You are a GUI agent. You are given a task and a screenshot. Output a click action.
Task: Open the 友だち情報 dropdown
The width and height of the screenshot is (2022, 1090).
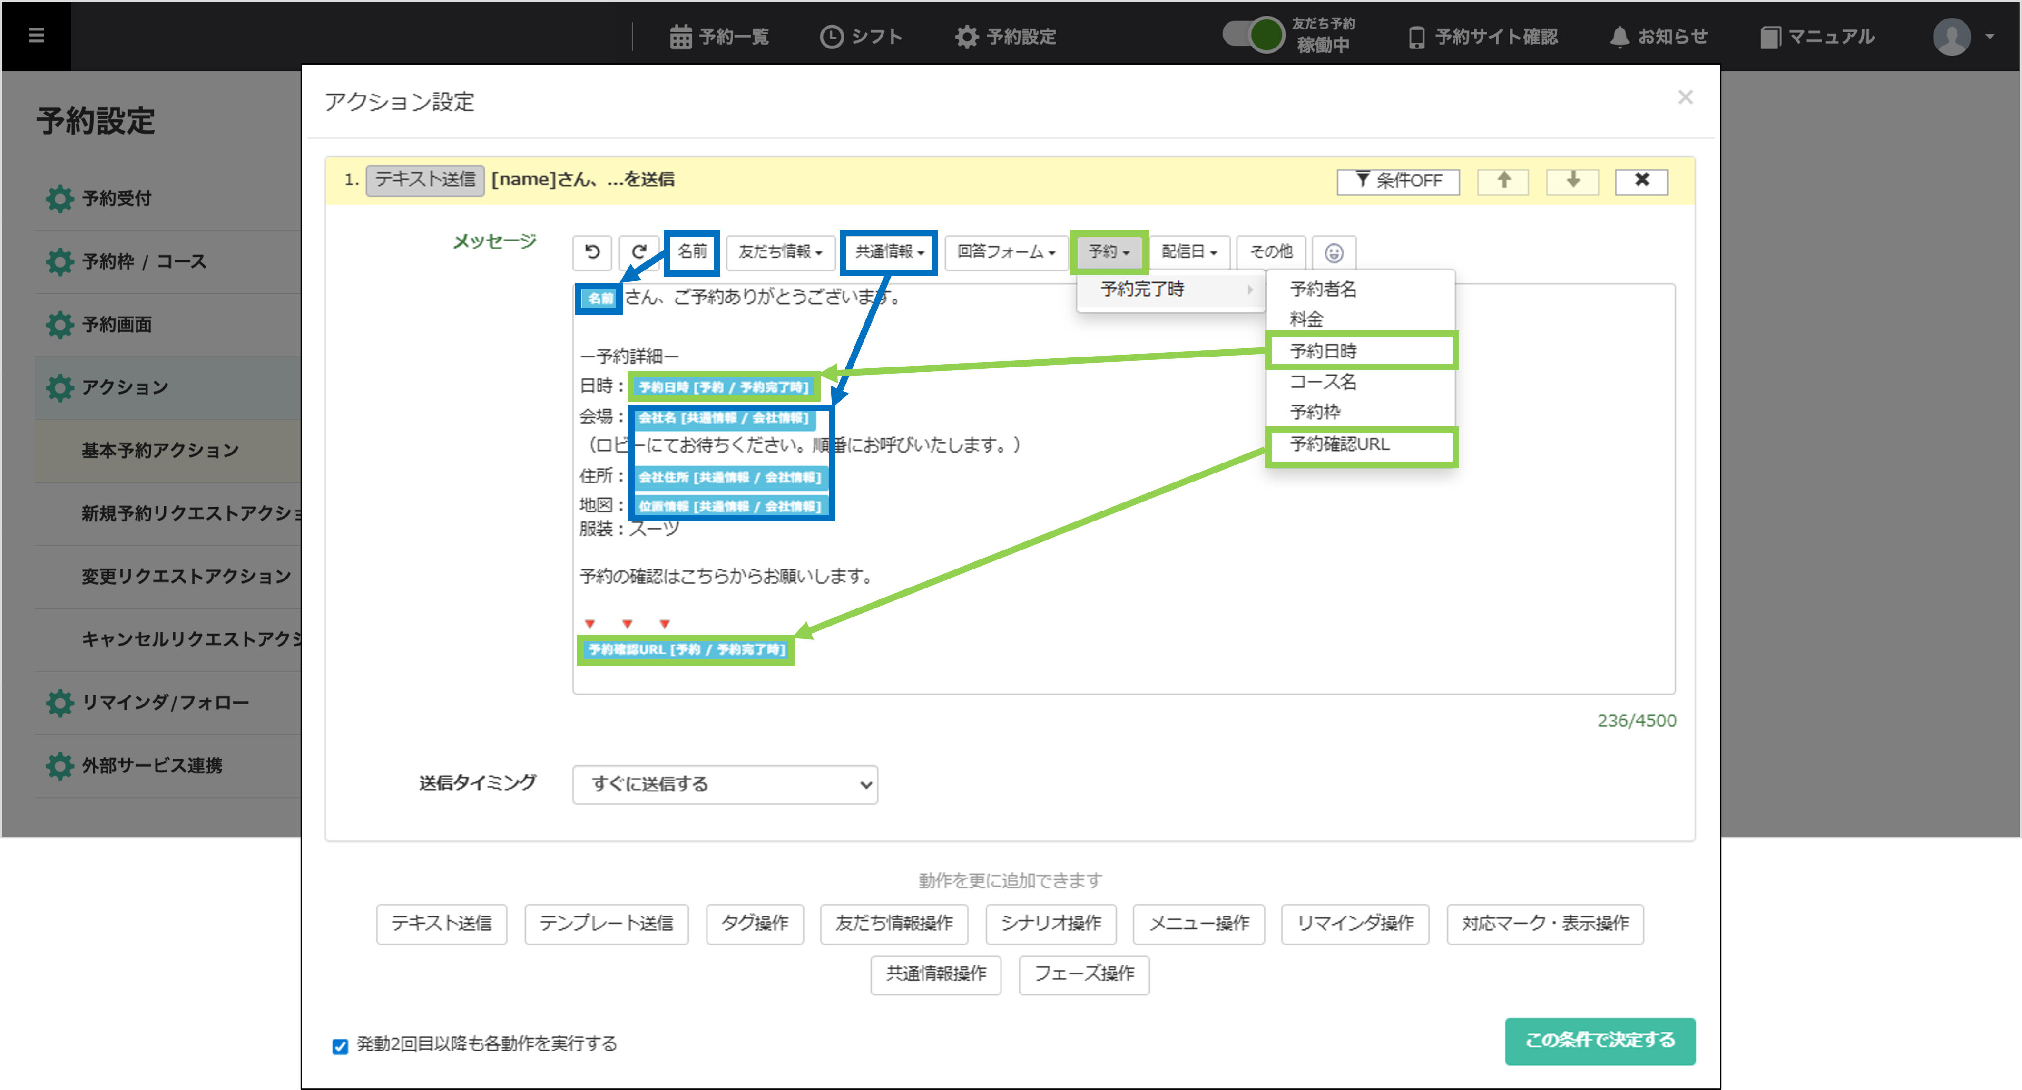point(780,252)
